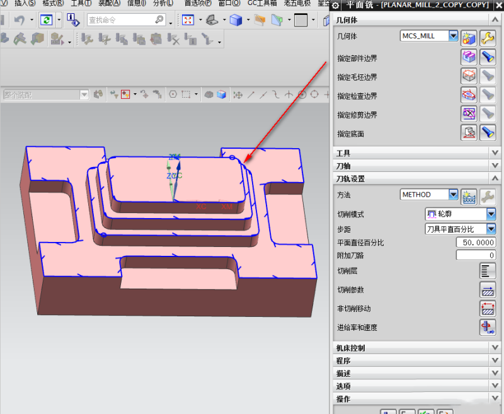
Task: Expand the Tool (工具) section
Action: coord(494,153)
